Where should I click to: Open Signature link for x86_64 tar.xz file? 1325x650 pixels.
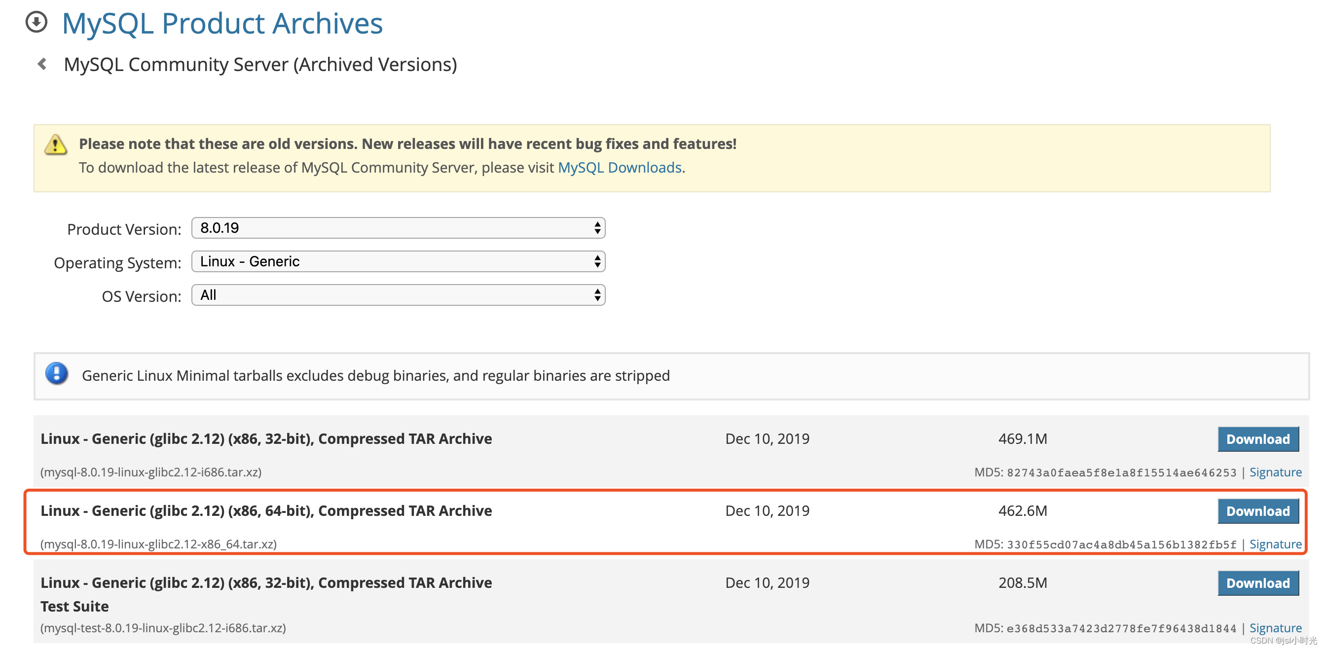click(1275, 544)
